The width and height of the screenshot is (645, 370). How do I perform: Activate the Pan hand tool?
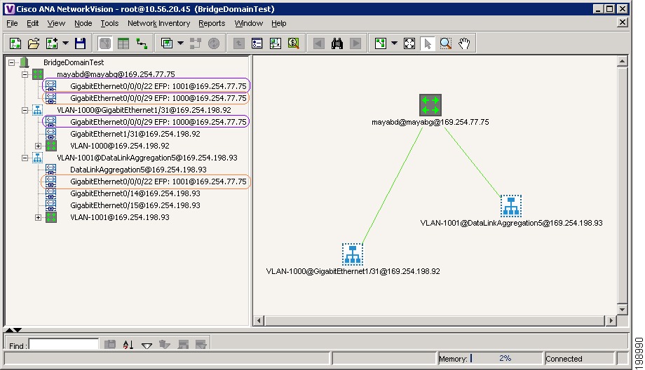[x=464, y=43]
